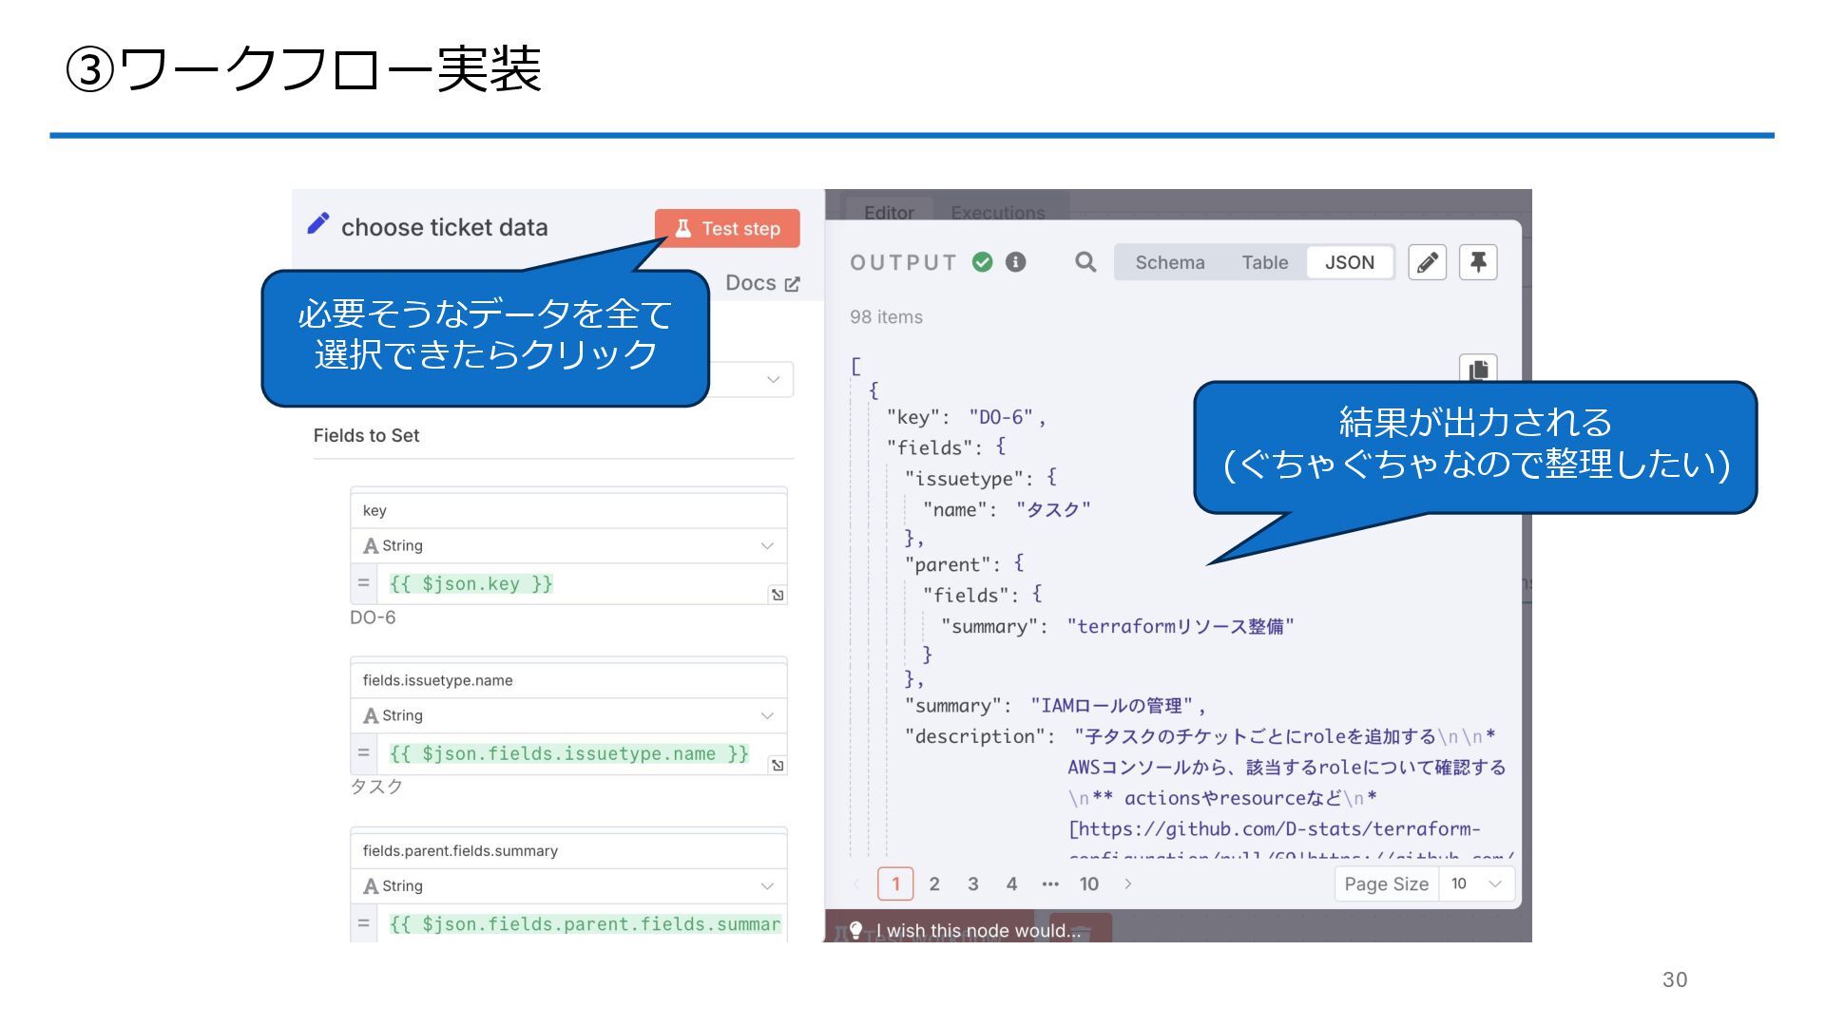Viewport: 1825px width, 1026px height.
Task: Click the lightbulb icon at the bottom
Action: 856,930
